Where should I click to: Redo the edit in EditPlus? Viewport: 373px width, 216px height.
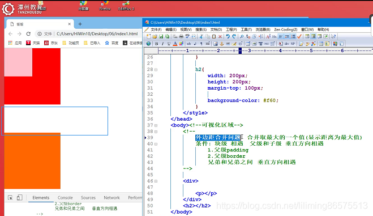point(234,36)
